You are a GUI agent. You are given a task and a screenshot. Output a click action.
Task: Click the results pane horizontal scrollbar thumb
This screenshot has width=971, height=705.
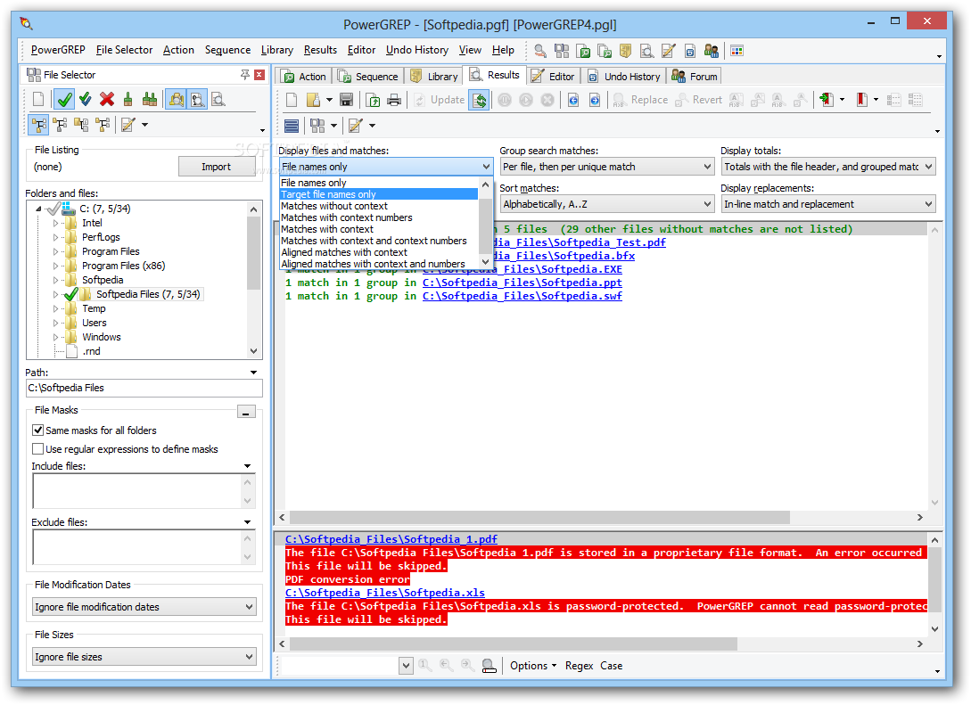click(540, 517)
